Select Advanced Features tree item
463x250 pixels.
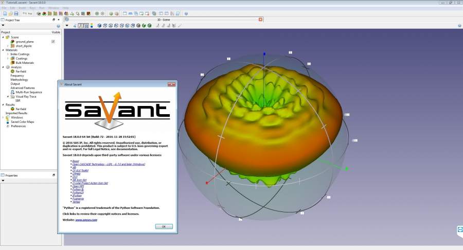tap(23, 88)
